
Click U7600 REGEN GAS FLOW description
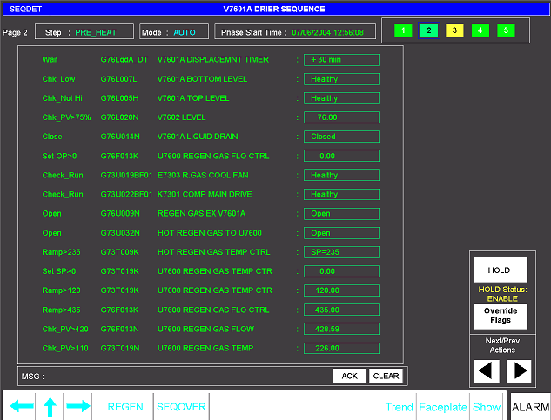click(205, 329)
